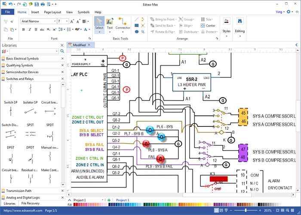This screenshot has width=301, height=215.
Task: Choose the Select pointer tool
Action: (x=99, y=23)
